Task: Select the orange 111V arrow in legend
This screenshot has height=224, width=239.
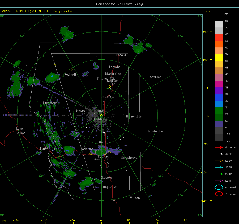Action: coord(219,161)
